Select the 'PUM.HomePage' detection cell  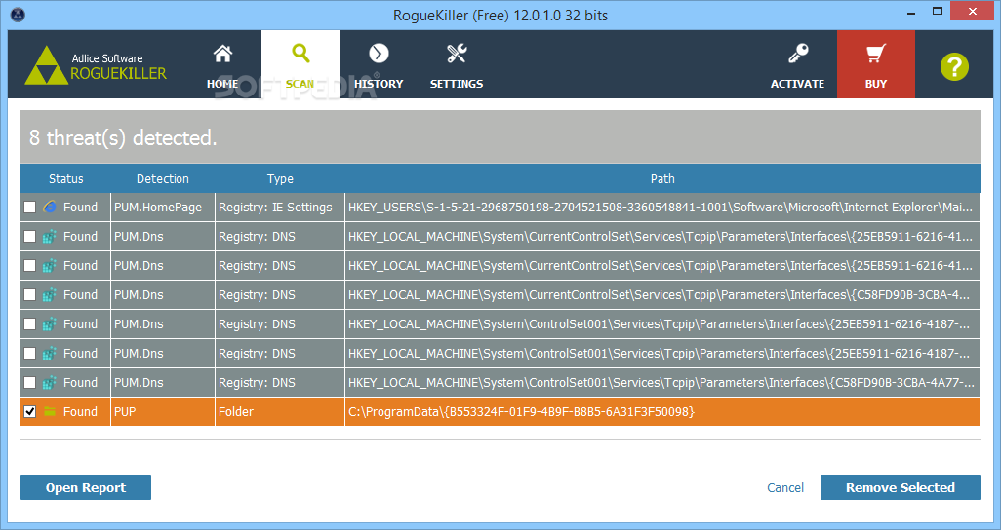pos(163,208)
